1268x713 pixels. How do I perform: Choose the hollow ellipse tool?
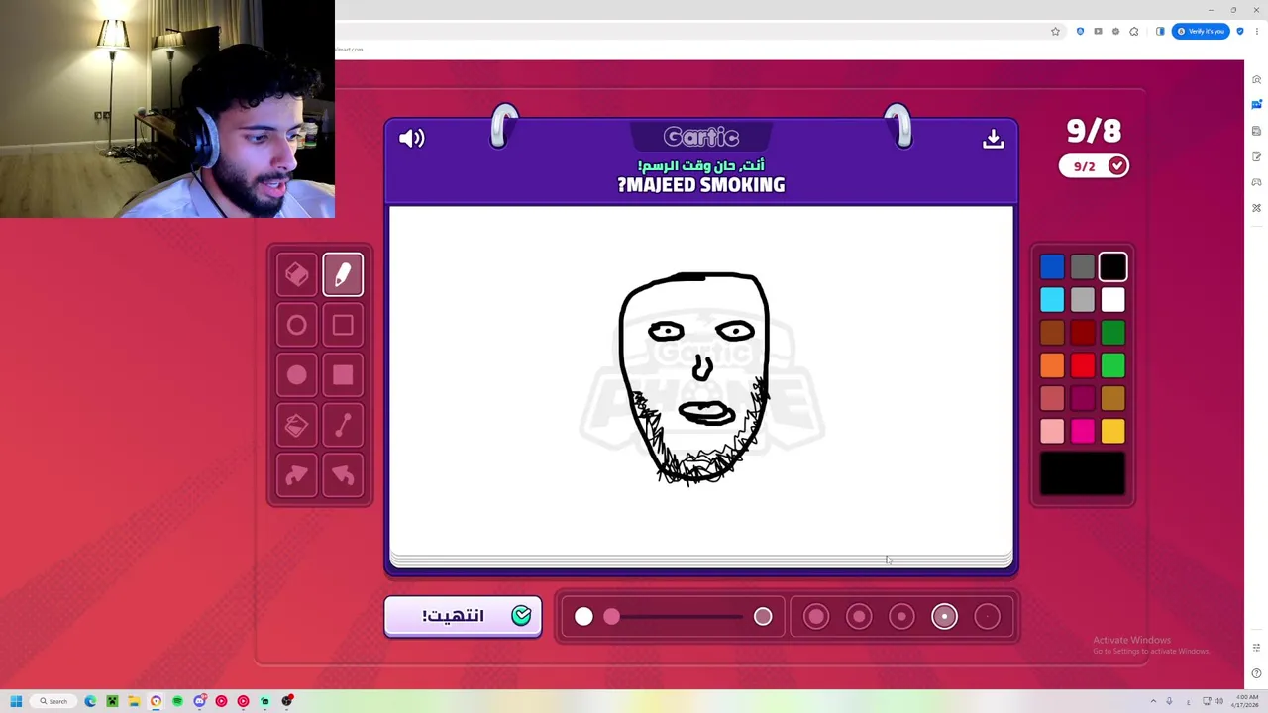(297, 326)
